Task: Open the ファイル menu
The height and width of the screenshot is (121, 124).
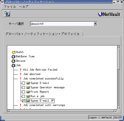Action: (x=10, y=7)
